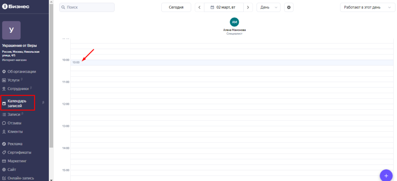Click the Интернет-магазин label
Viewport: 397px width, 181px height.
coord(14,60)
